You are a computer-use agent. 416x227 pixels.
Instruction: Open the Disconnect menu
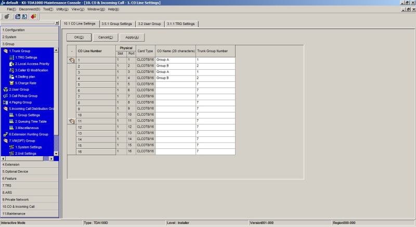(30, 9)
